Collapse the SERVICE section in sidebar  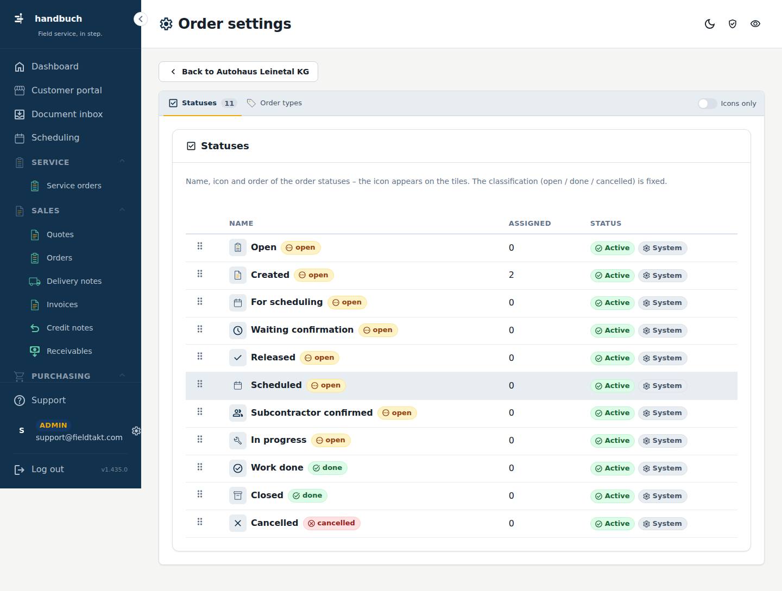pyautogui.click(x=122, y=162)
